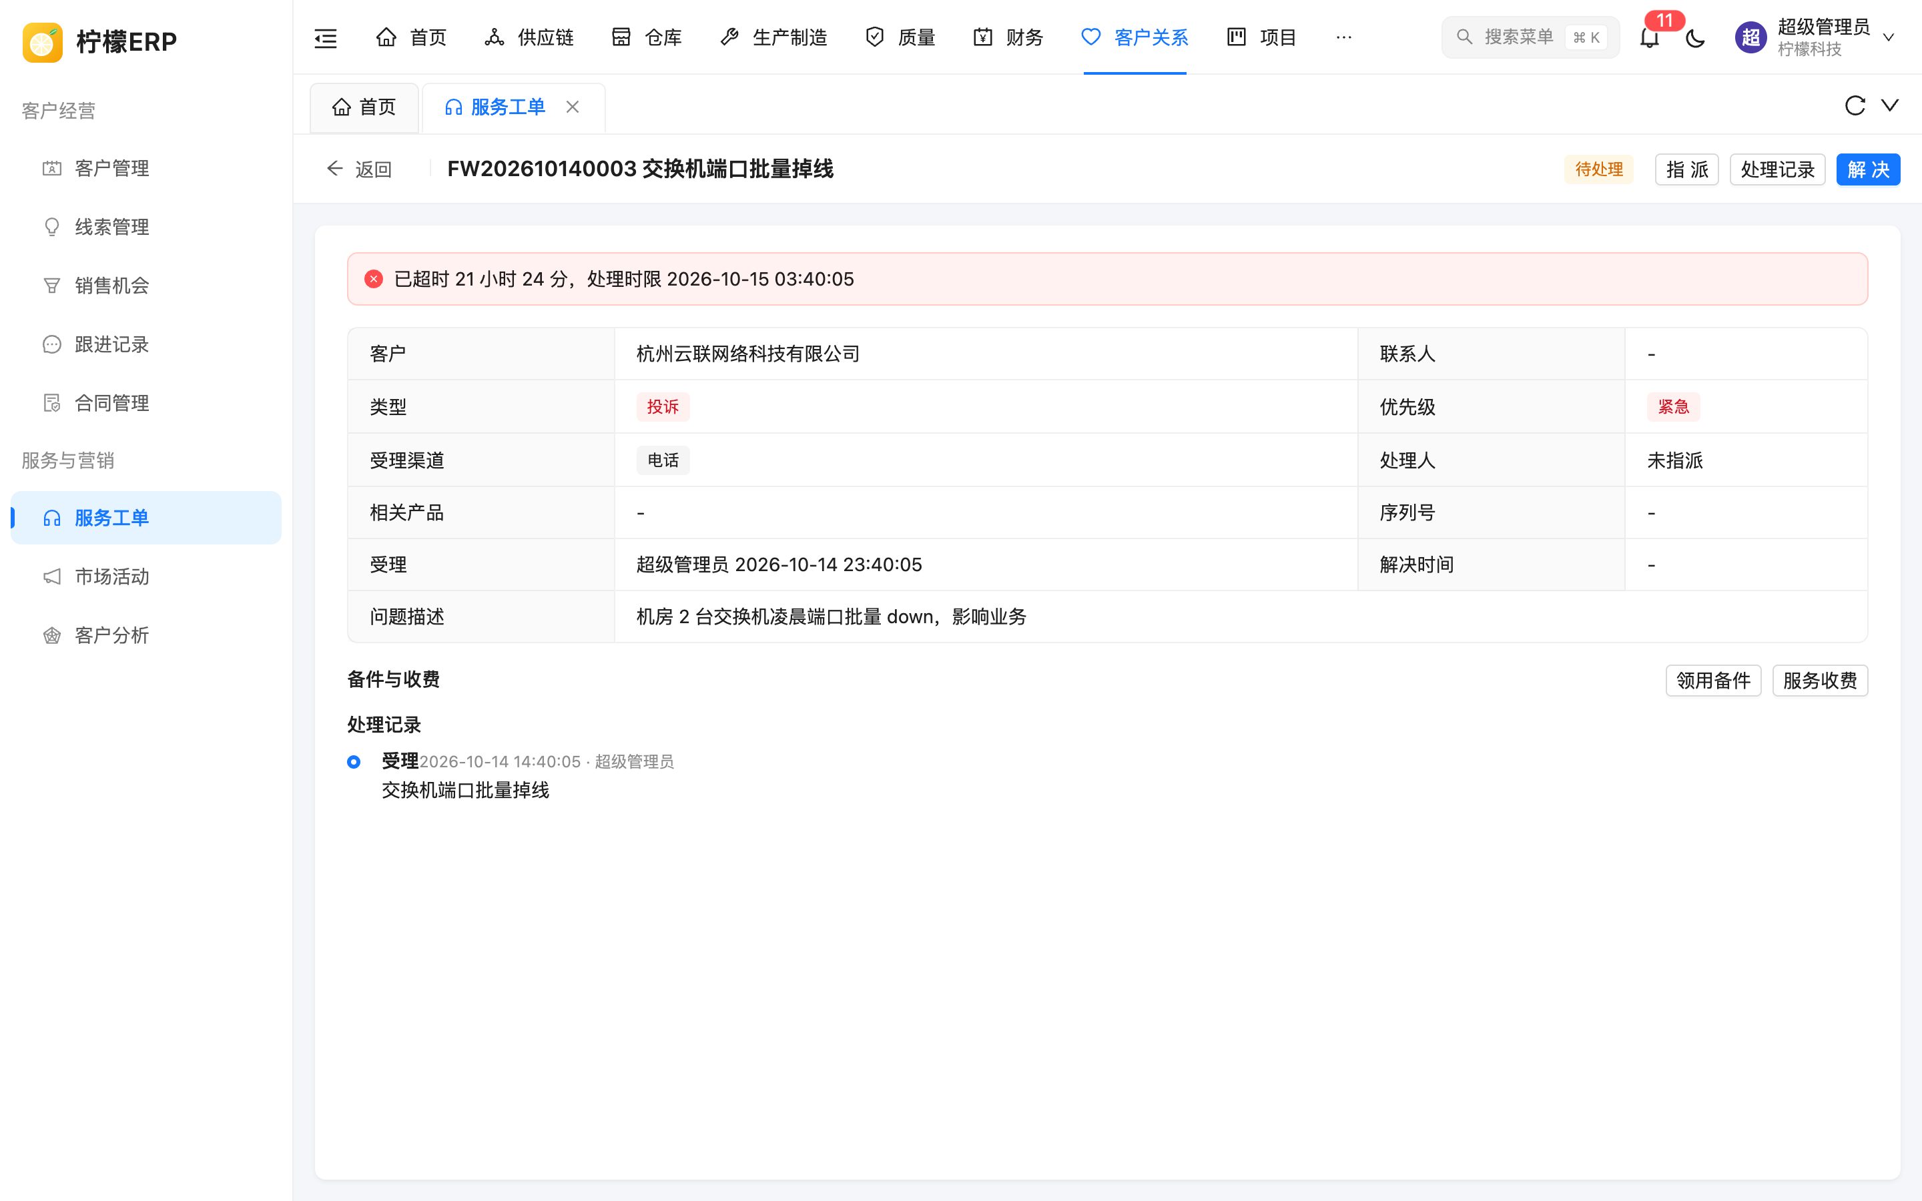
Task: Open 市场活动 sidebar item
Action: point(146,576)
